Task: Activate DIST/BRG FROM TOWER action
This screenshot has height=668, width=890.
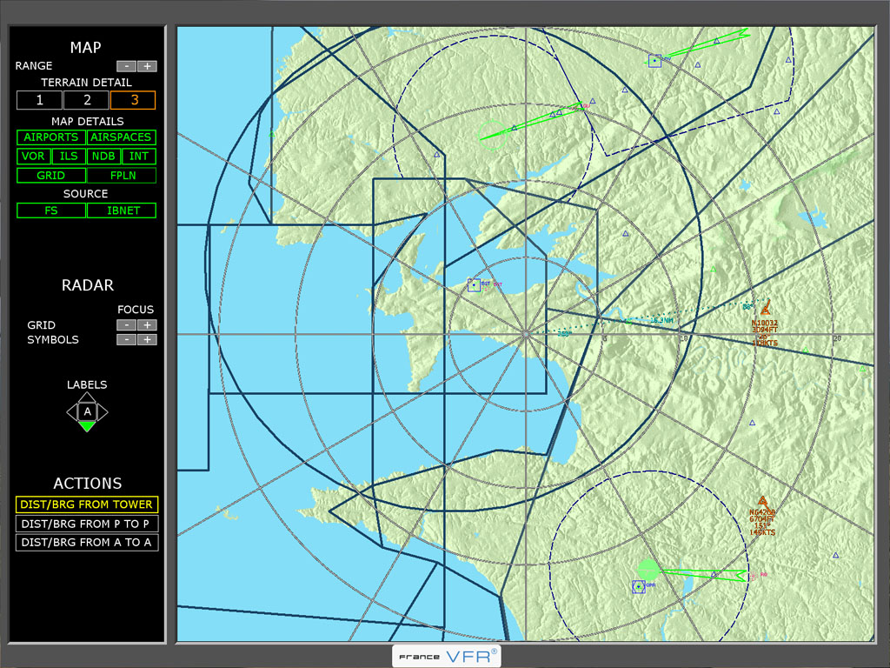Action: (x=87, y=504)
